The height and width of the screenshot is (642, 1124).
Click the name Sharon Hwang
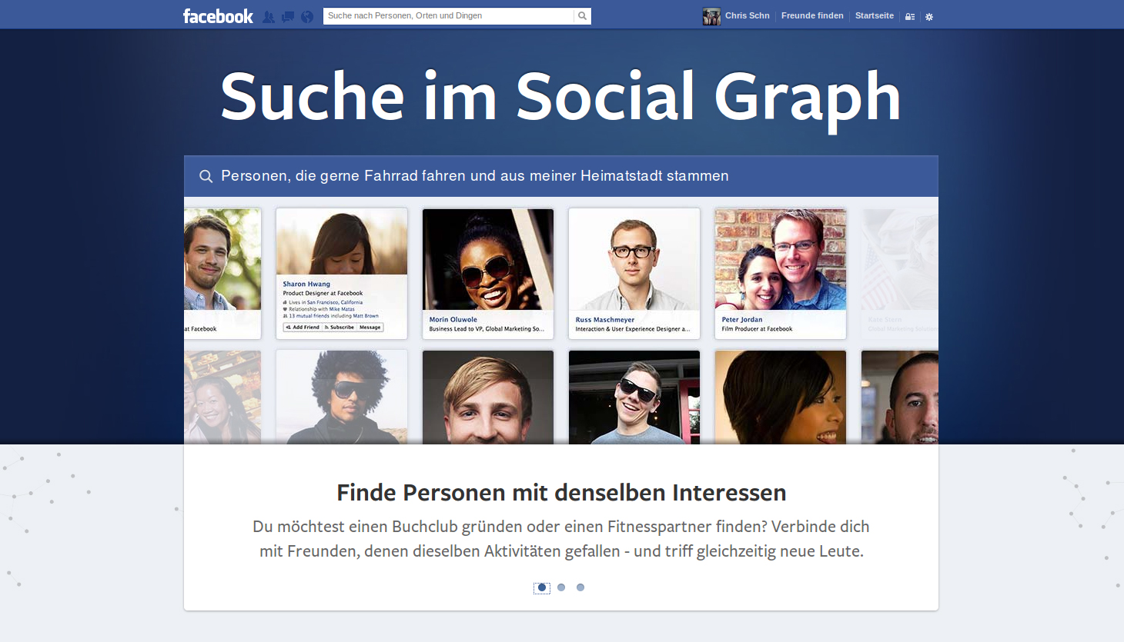[306, 284]
